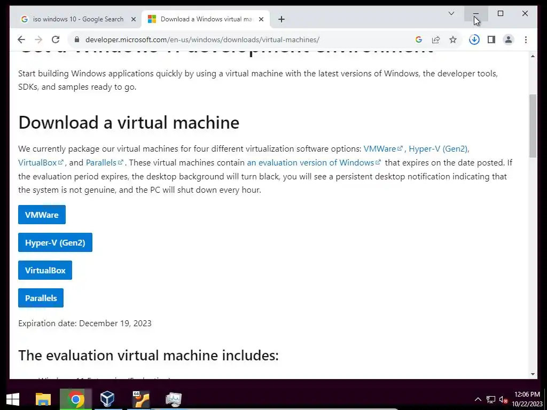This screenshot has width=547, height=410.
Task: Go back to the previous page
Action: click(x=21, y=40)
